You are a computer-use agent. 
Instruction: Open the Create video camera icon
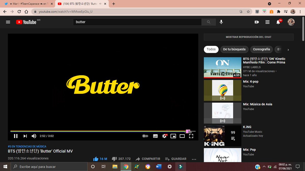coord(257,22)
